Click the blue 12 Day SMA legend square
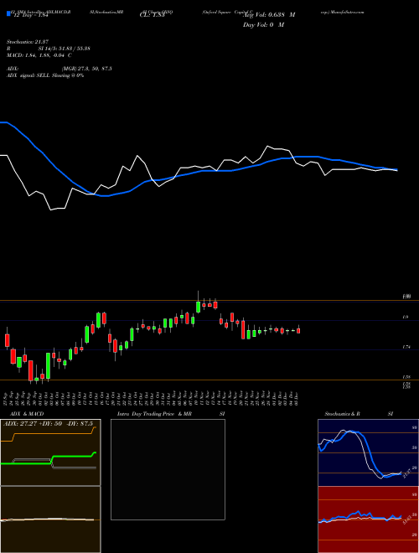 point(8,13)
